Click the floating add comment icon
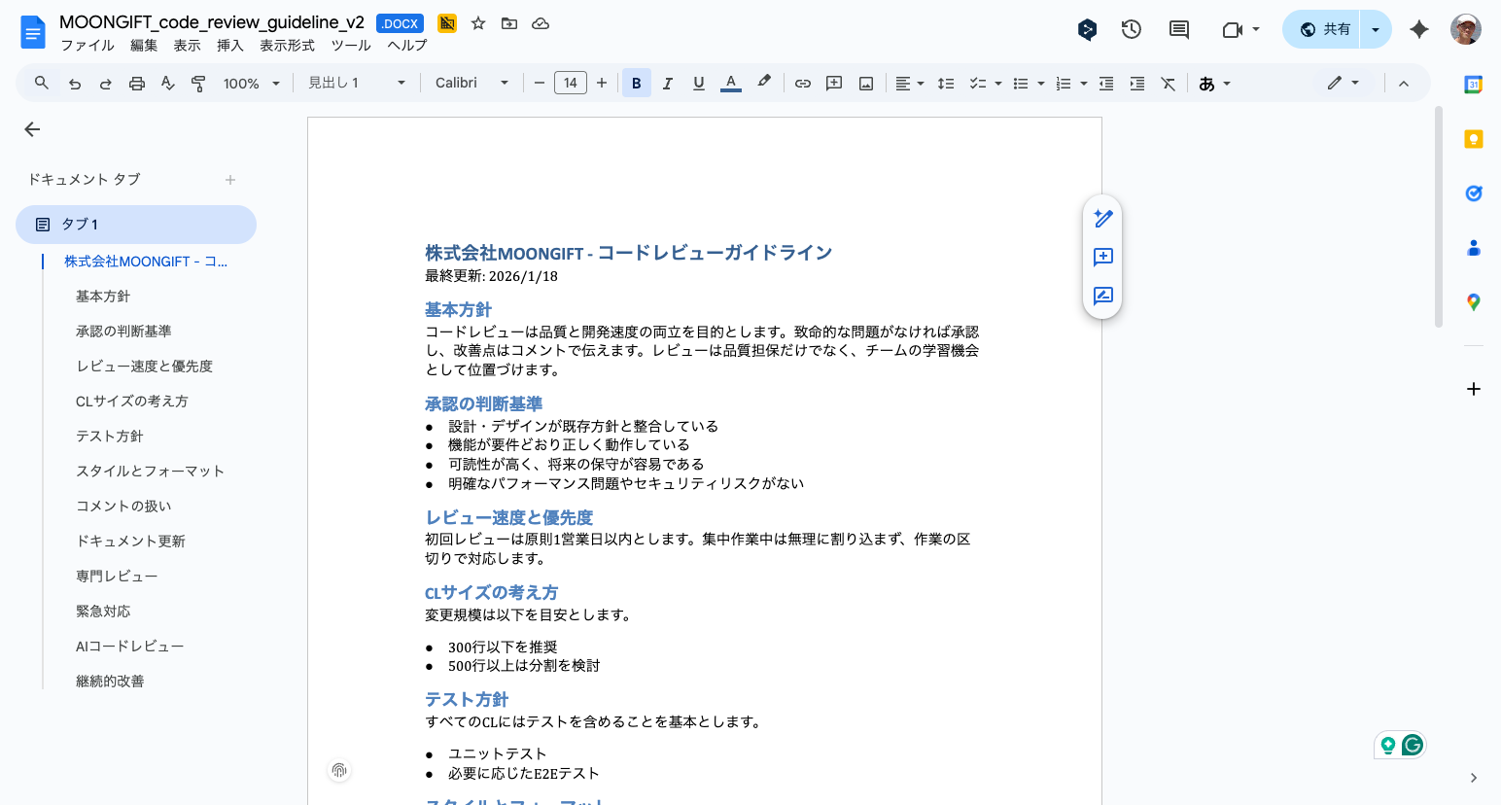Screen dimensions: 1501x805 (1102, 257)
